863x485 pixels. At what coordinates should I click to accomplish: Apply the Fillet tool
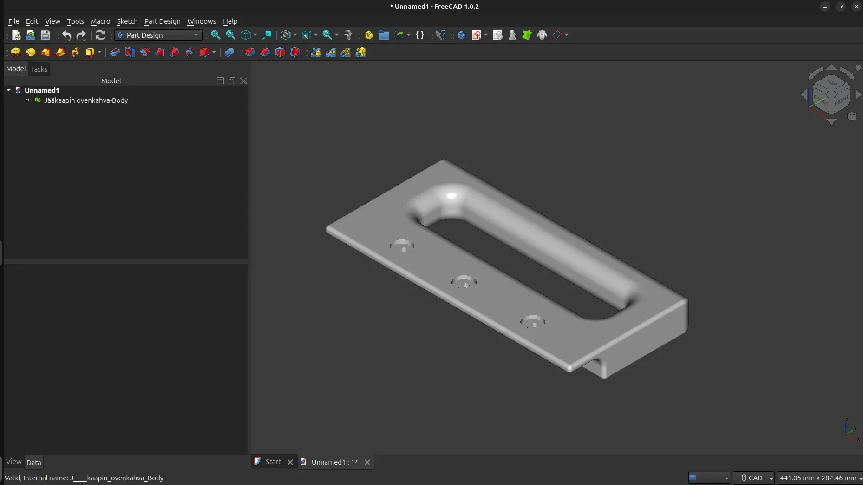point(250,52)
